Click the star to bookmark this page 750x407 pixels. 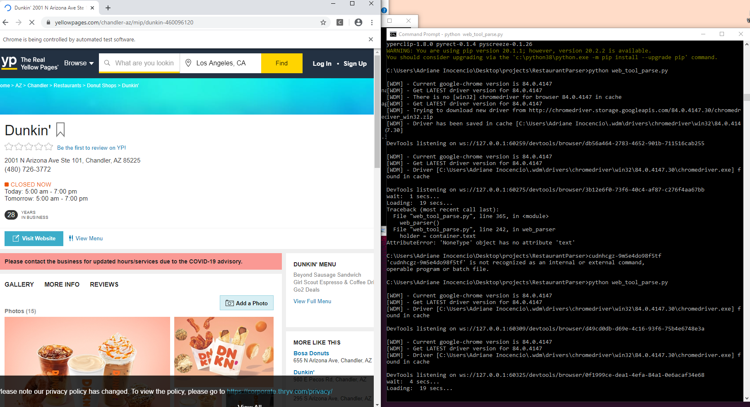click(323, 22)
